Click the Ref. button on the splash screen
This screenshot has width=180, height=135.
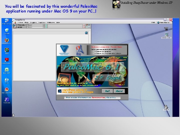107,91
